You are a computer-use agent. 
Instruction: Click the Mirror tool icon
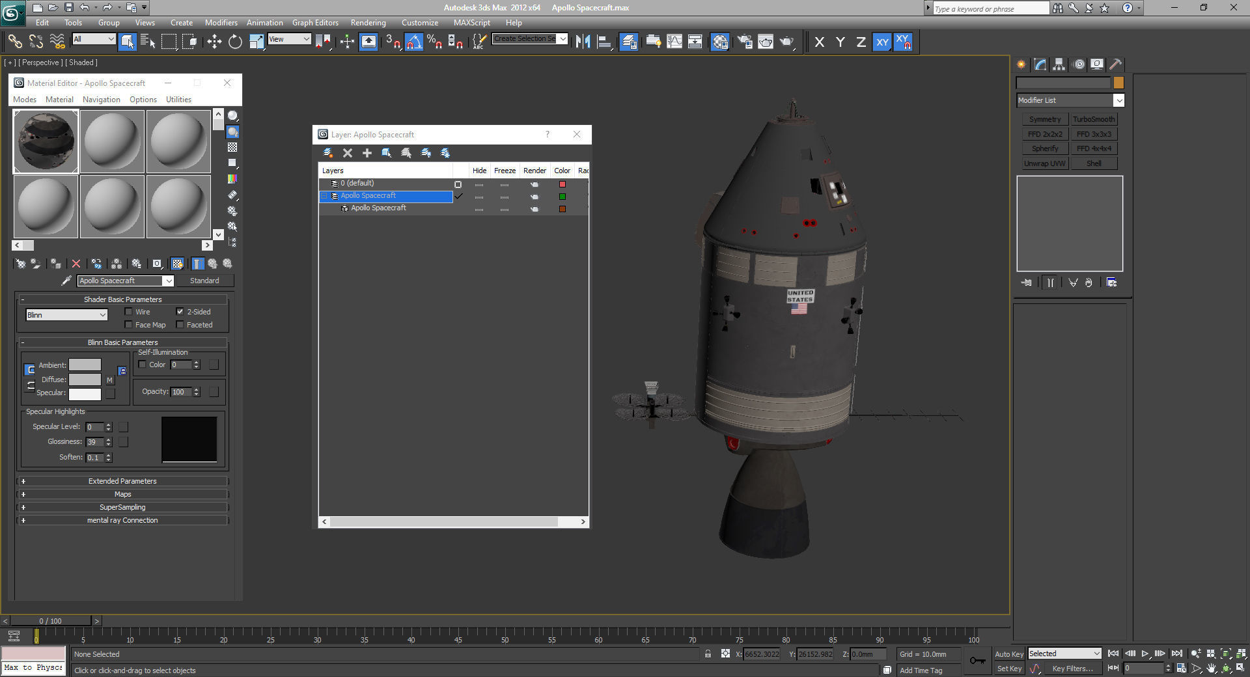pyautogui.click(x=583, y=42)
